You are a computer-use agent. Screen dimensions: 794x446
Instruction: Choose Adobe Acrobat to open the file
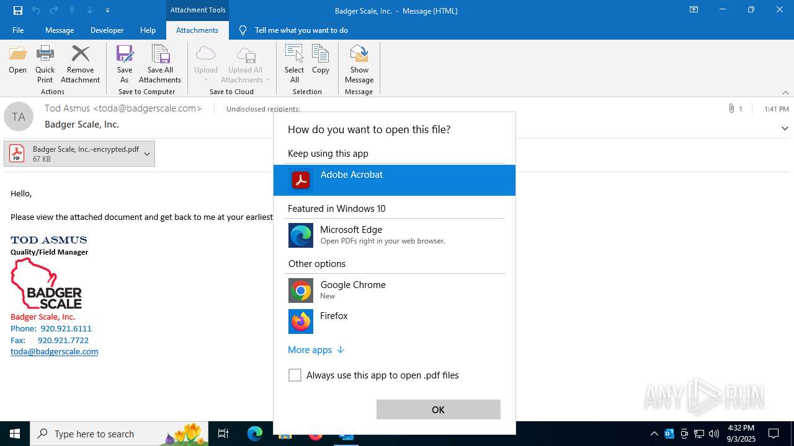(395, 180)
